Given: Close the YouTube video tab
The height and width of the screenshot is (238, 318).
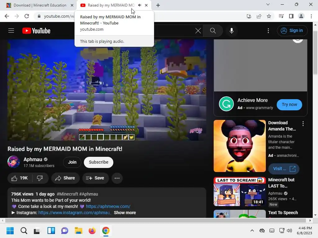Looking at the screenshot, I should 146,5.
